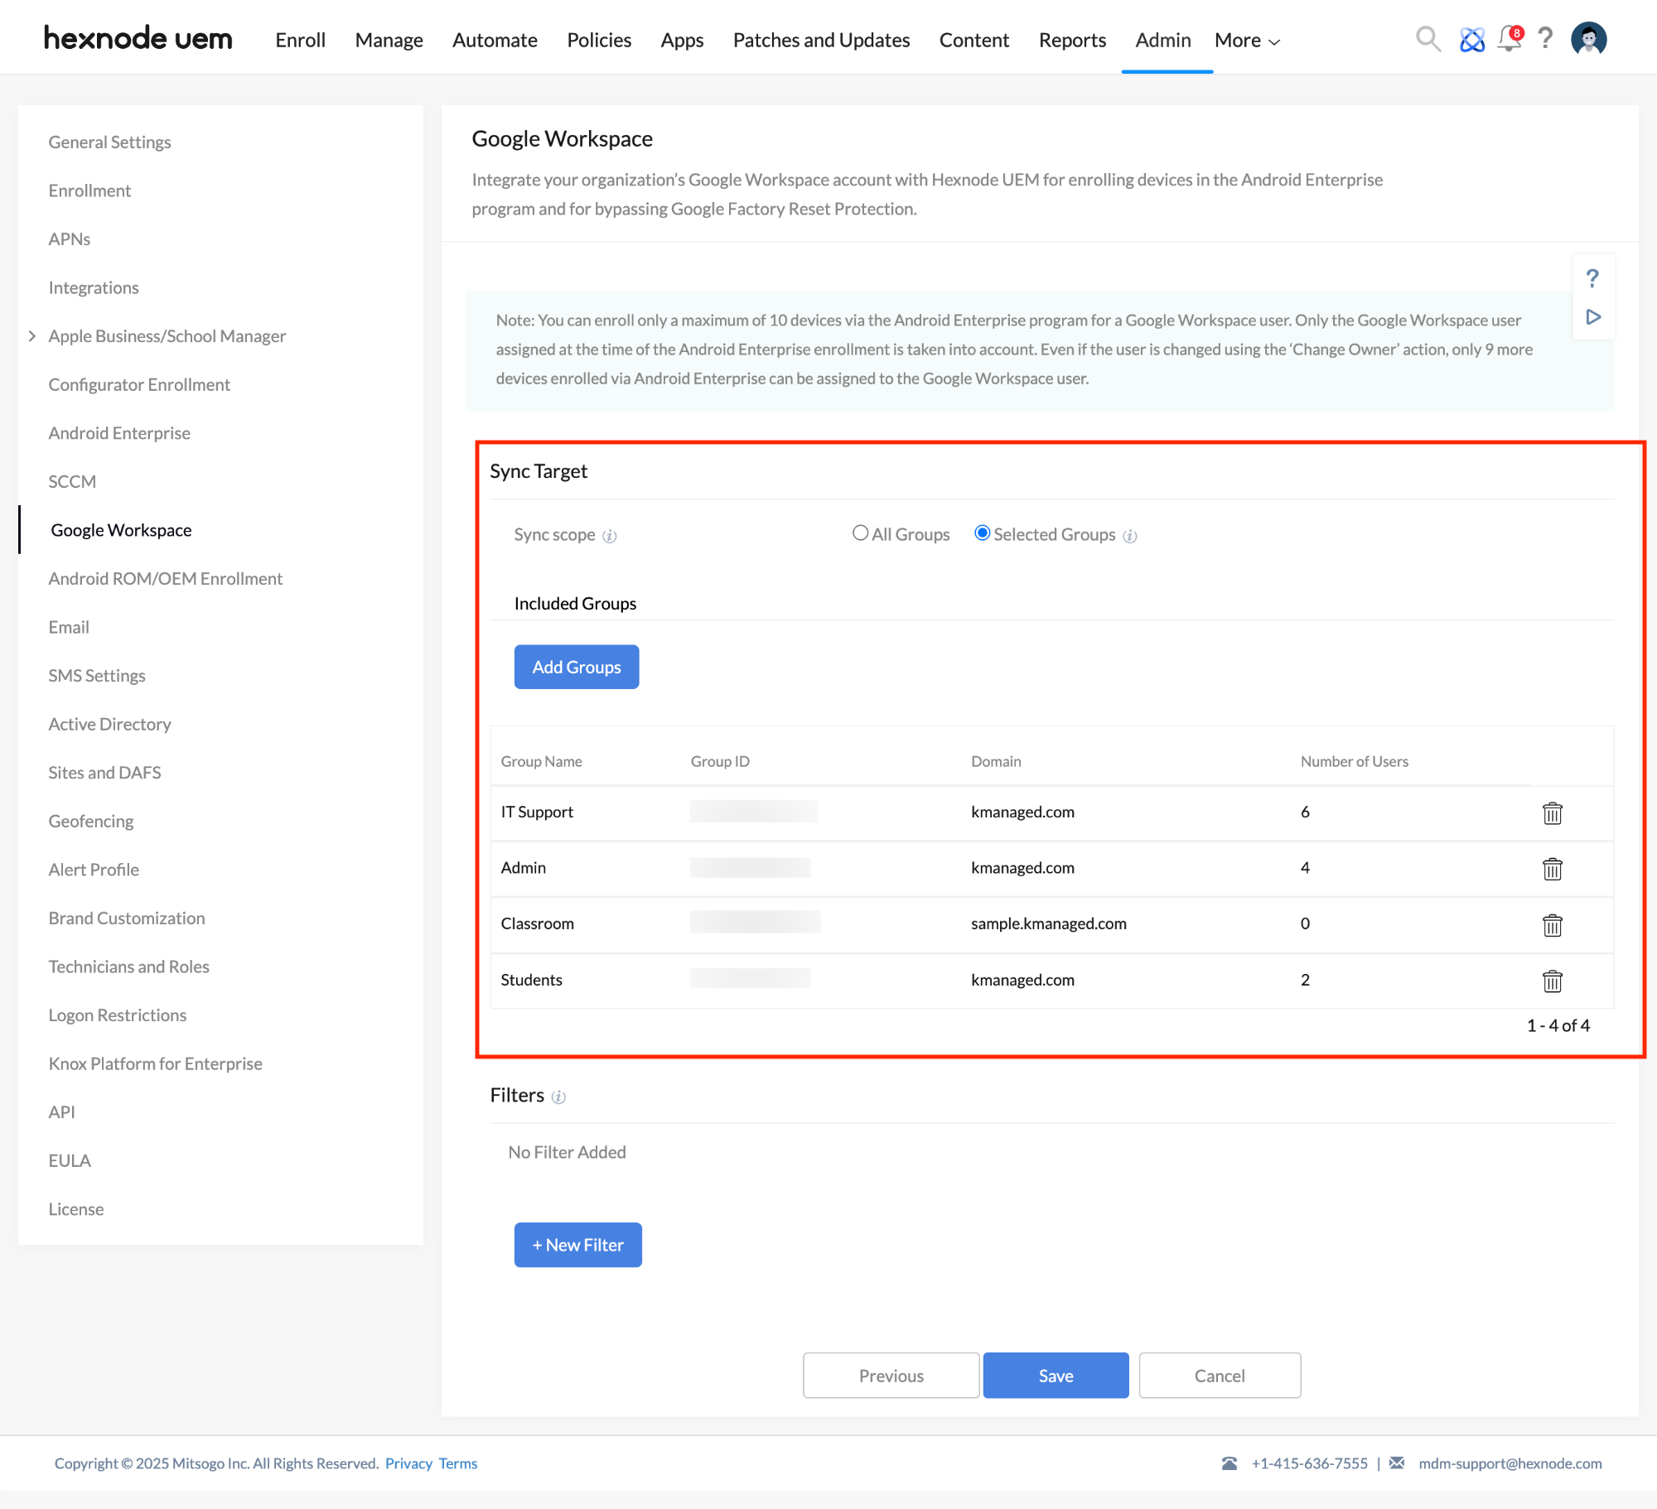The width and height of the screenshot is (1657, 1509).
Task: Click the + New Filter button
Action: tap(577, 1245)
